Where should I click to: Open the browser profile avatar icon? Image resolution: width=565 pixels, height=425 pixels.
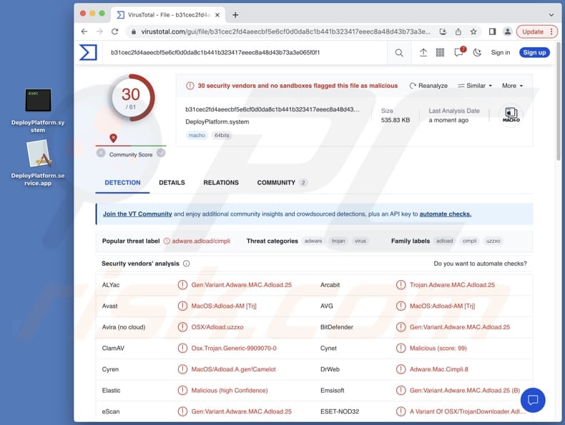[x=507, y=31]
